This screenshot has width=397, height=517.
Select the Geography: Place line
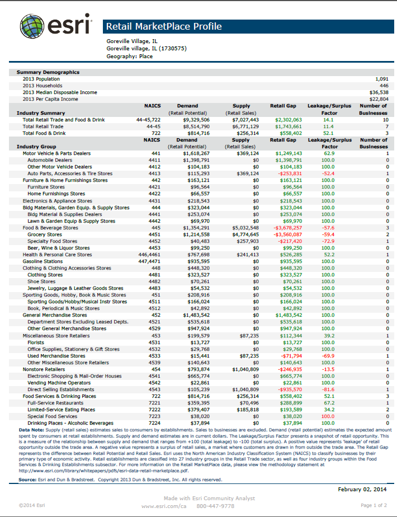pos(130,57)
